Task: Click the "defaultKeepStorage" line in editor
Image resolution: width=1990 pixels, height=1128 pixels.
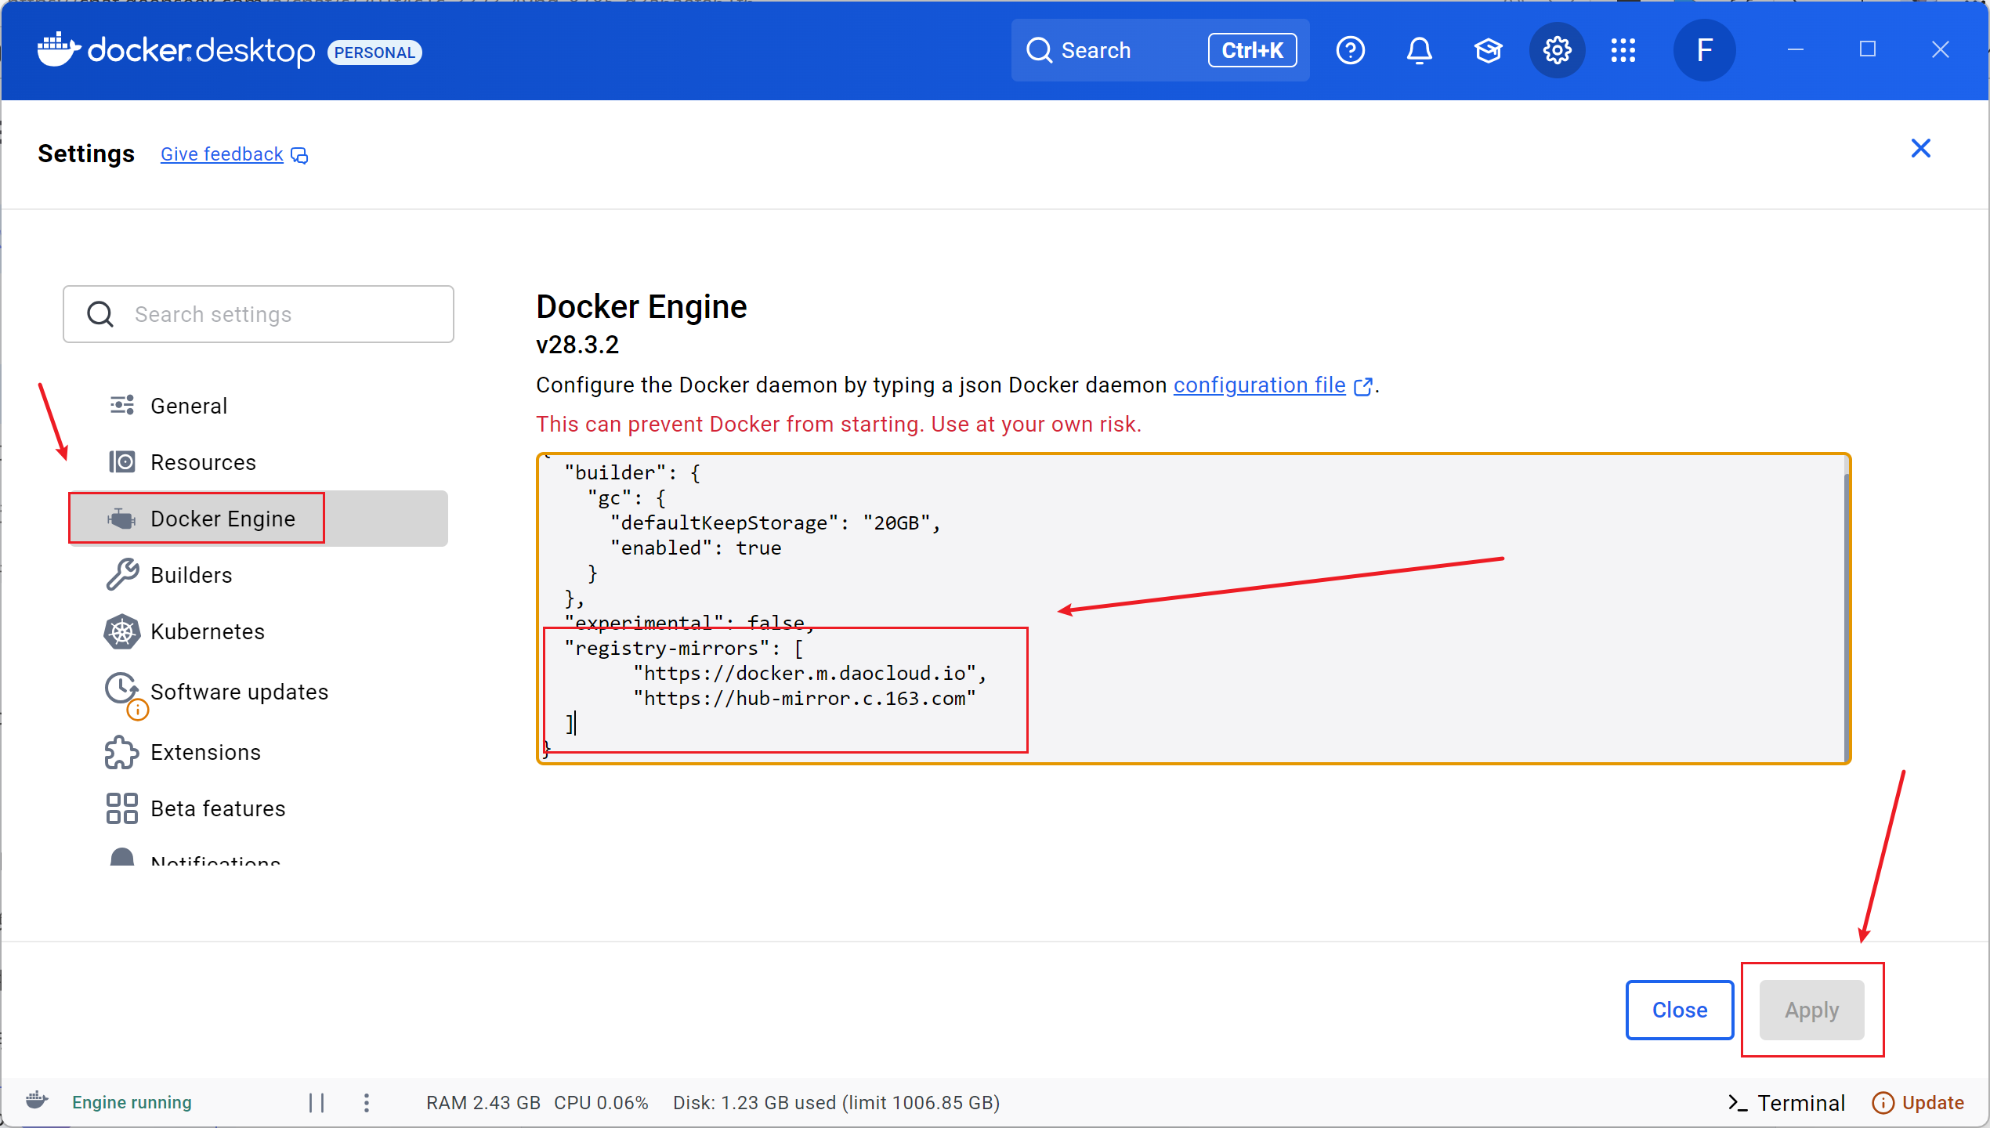Action: [x=775, y=523]
